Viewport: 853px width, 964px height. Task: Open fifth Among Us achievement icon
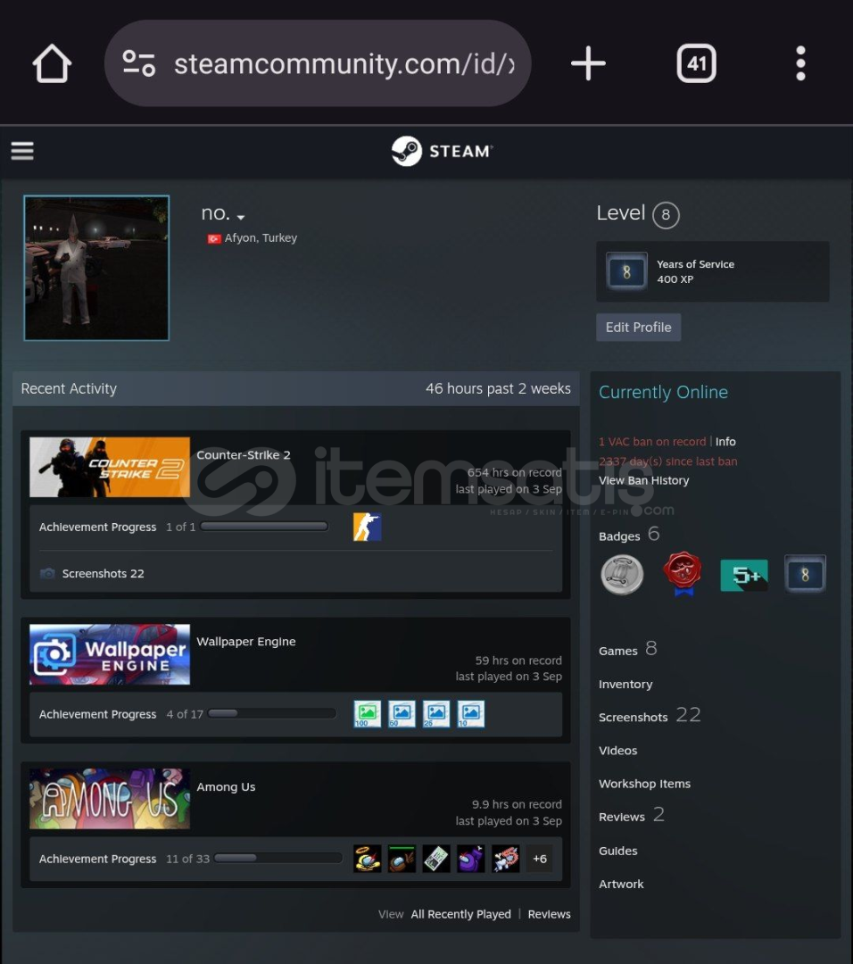pos(505,859)
